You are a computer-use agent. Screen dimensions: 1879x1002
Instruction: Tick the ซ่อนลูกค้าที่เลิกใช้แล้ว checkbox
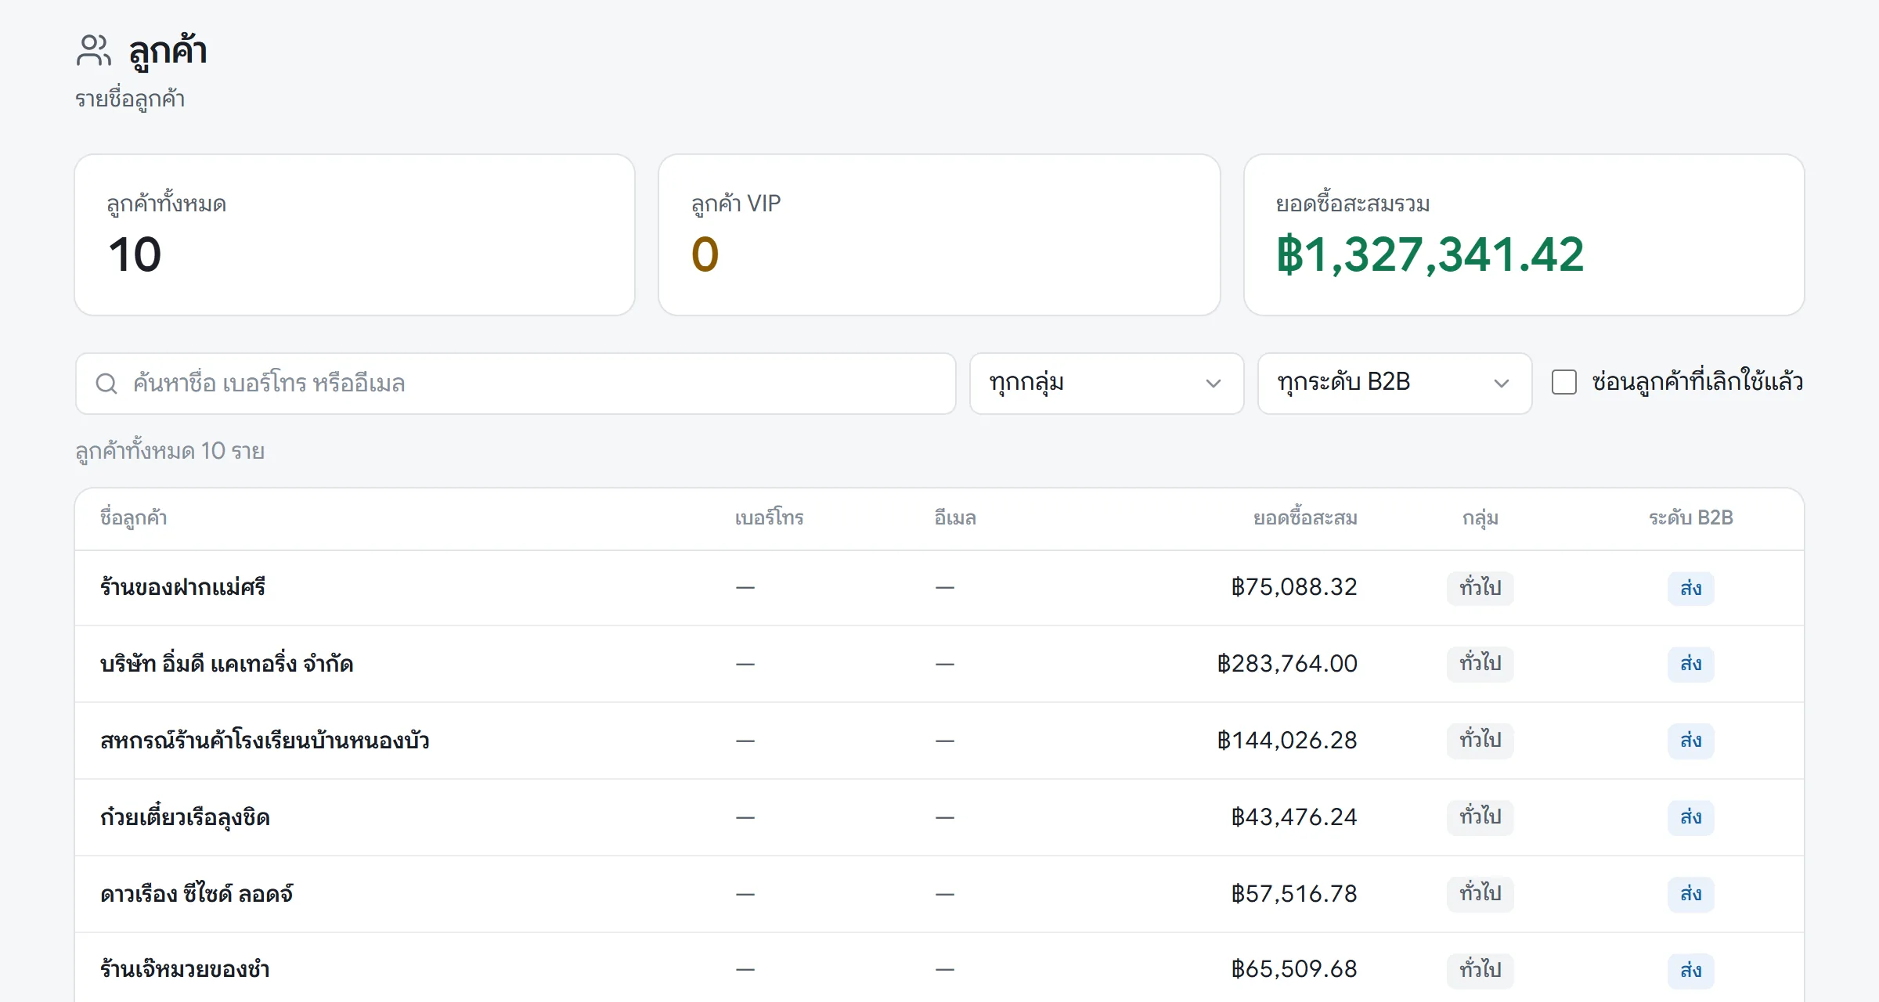click(1563, 382)
